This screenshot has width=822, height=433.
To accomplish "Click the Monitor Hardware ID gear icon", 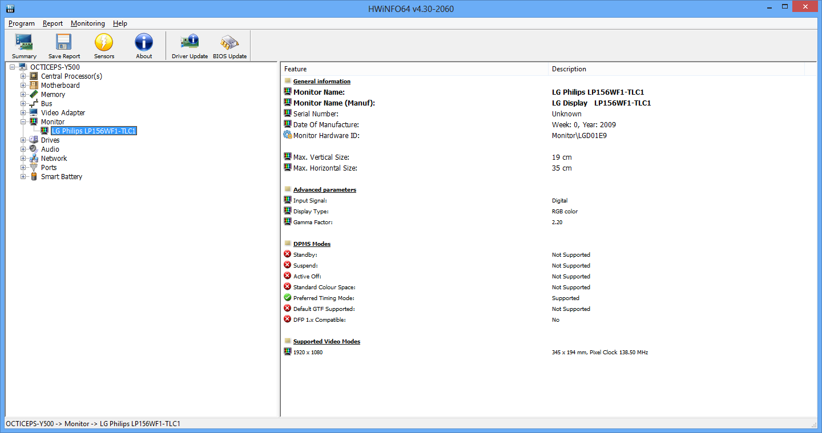I will [x=288, y=135].
